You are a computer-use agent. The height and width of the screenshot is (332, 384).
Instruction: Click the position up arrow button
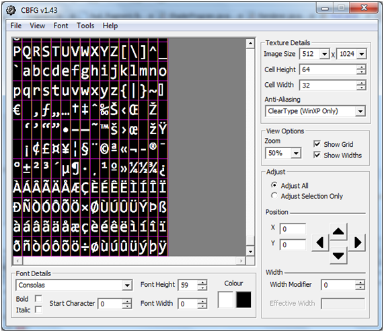pos(338,232)
